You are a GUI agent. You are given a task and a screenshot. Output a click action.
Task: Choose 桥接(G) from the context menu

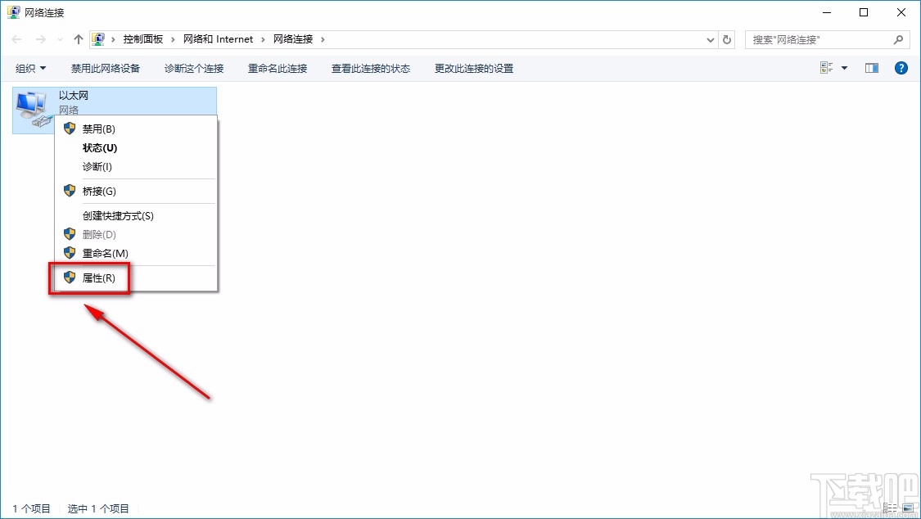pyautogui.click(x=98, y=191)
